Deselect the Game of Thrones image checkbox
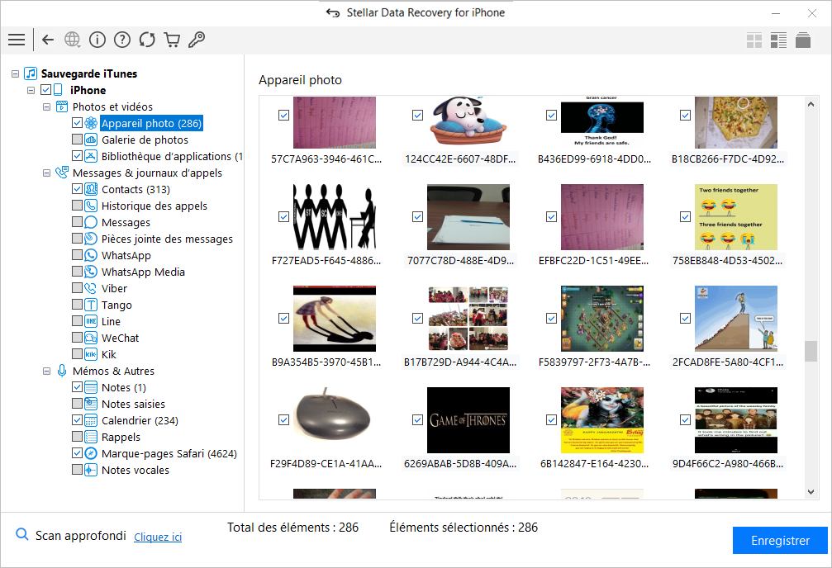This screenshot has height=568, width=832. [417, 420]
